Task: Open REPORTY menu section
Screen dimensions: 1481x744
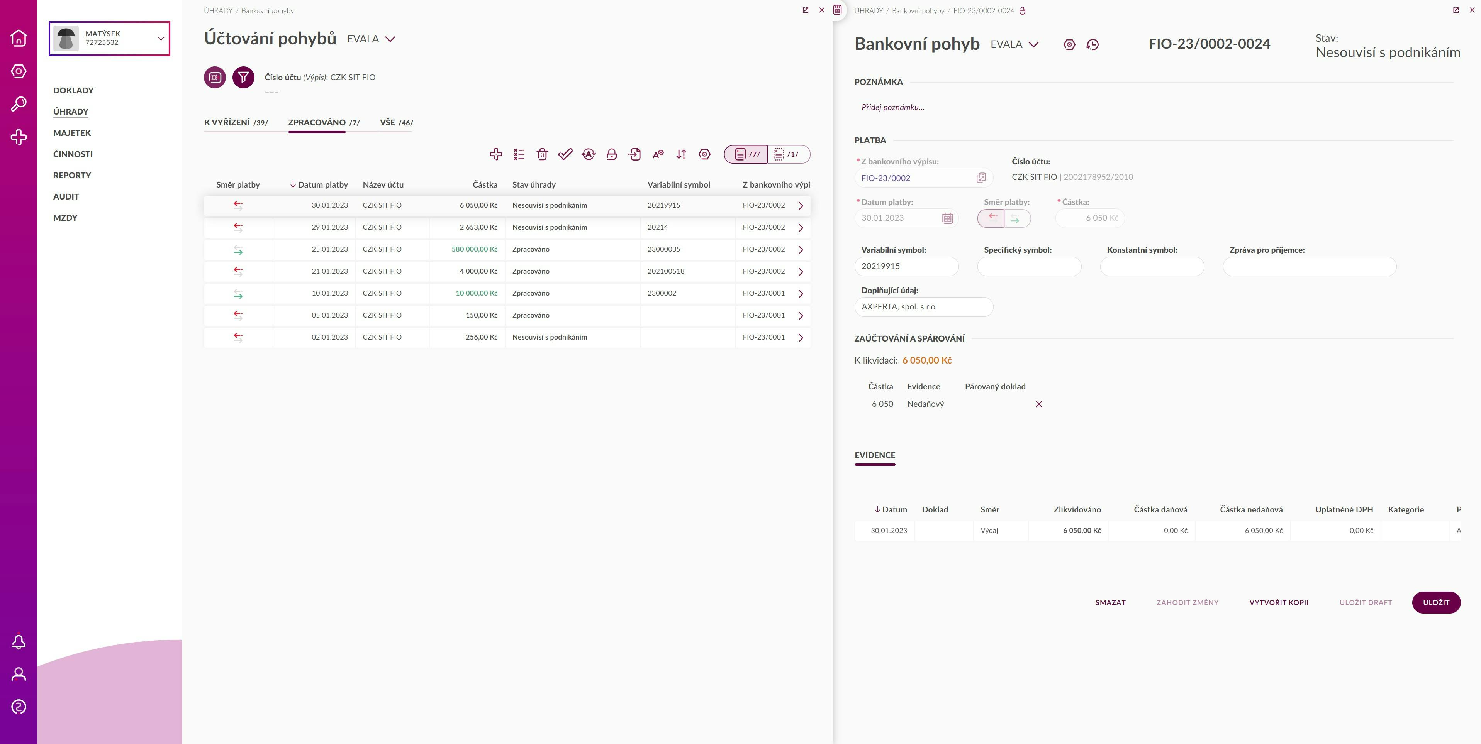Action: pyautogui.click(x=72, y=176)
